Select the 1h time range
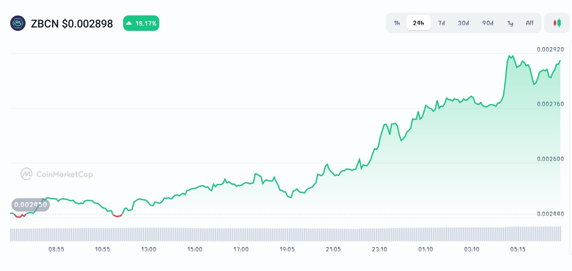This screenshot has width=572, height=271. tap(397, 23)
